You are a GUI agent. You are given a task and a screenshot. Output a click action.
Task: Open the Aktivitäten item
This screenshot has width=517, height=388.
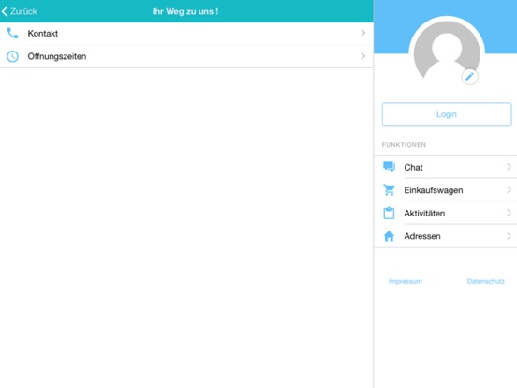click(x=446, y=213)
